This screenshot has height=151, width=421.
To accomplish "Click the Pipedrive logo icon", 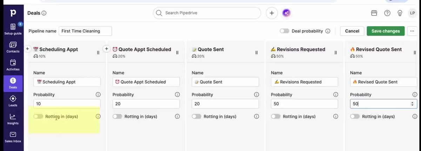I will point(13,13).
